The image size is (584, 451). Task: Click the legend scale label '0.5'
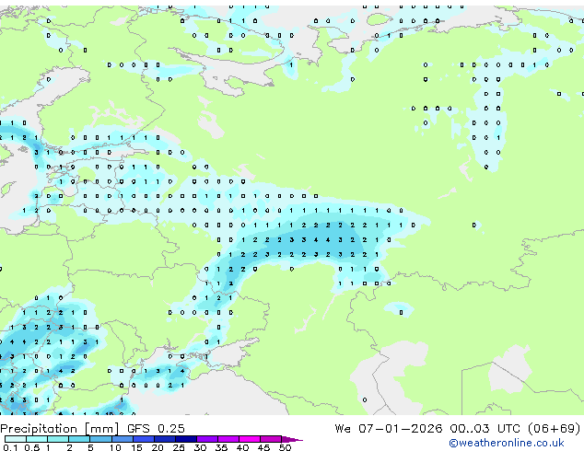[32, 447]
